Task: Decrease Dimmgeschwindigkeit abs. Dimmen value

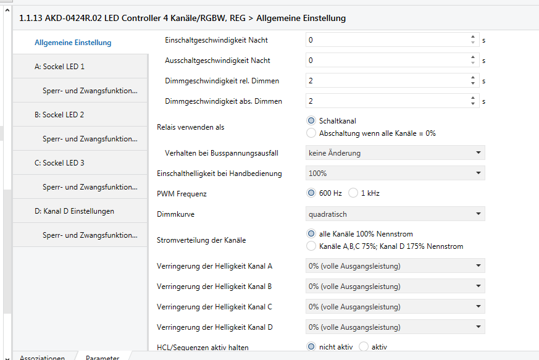Action: pyautogui.click(x=473, y=104)
